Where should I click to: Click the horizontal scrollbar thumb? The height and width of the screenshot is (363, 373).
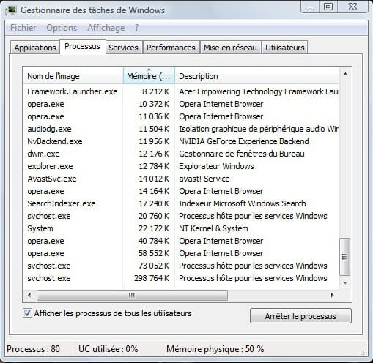click(132, 295)
